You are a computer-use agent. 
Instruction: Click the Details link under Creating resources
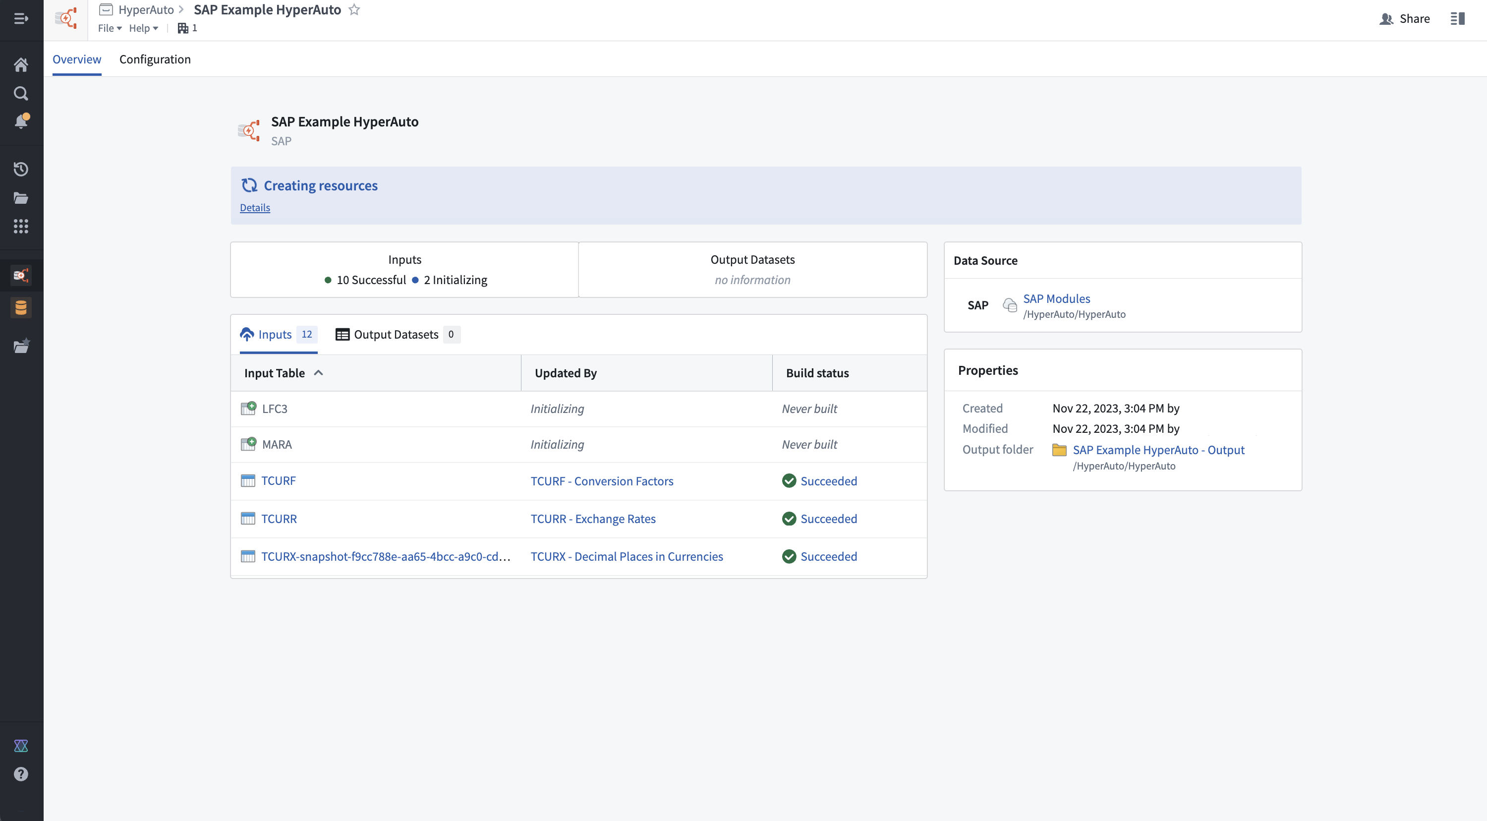pyautogui.click(x=255, y=207)
